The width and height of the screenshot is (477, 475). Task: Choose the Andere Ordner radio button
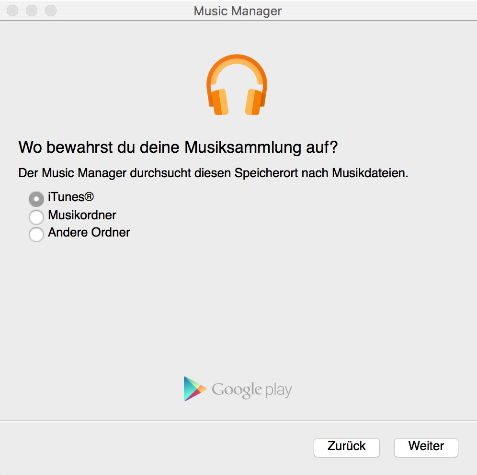click(x=36, y=234)
